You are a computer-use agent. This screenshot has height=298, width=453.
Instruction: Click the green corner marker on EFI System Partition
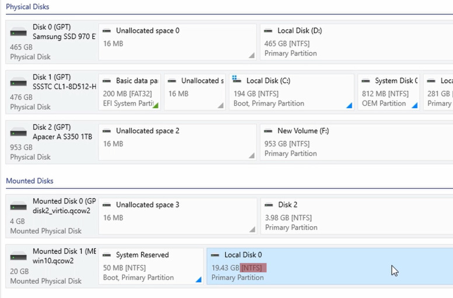click(x=156, y=105)
